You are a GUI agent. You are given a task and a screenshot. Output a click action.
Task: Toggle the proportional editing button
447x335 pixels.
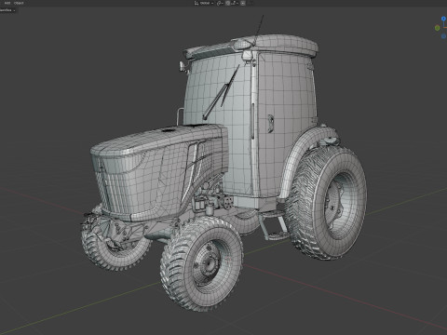243,3
